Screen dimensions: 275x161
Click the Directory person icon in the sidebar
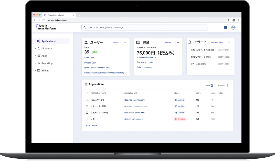tap(39, 48)
